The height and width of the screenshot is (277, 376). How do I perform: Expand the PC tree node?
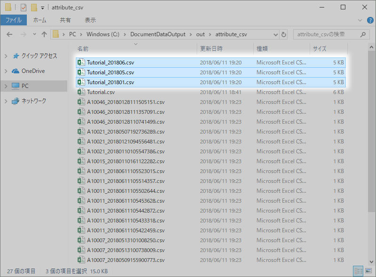tap(6, 86)
